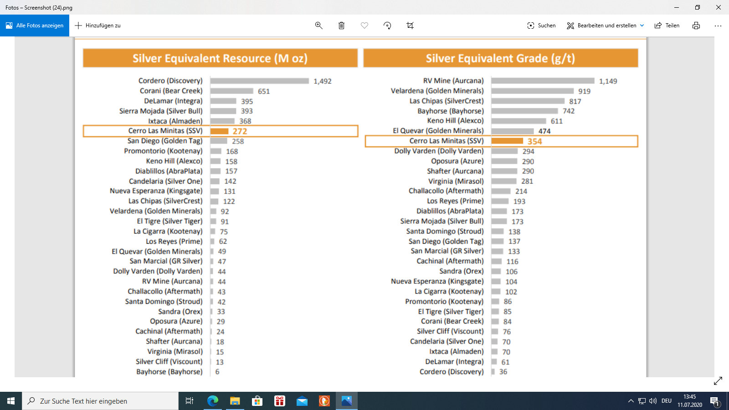Click the value '258' for San Diego
Viewport: 729px width, 410px height.
point(238,141)
